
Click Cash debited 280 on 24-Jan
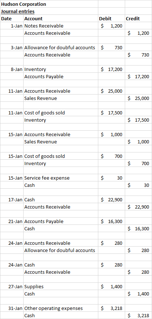(61, 265)
